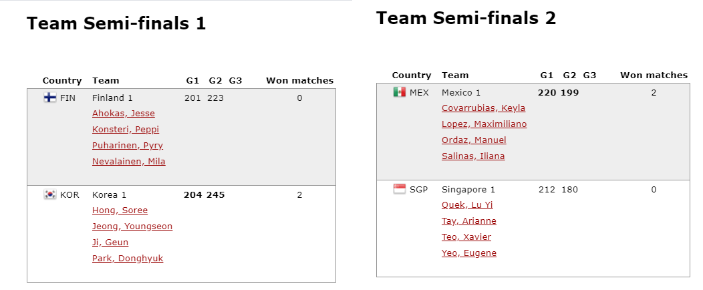This screenshot has height=290, width=703.
Task: Open Yeo, Eugene player page
Action: 469,253
